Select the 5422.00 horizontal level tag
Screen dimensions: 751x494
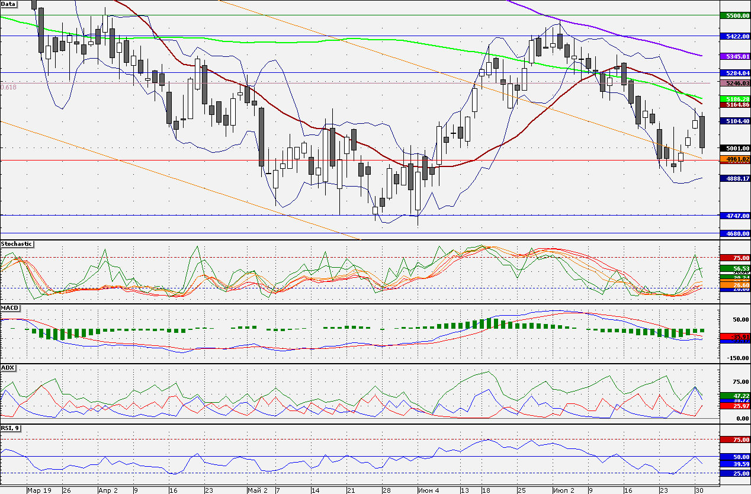734,37
